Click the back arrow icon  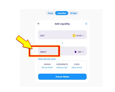click(38, 24)
